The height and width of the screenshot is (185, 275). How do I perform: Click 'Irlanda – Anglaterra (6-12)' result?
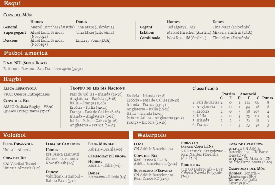[92, 116]
